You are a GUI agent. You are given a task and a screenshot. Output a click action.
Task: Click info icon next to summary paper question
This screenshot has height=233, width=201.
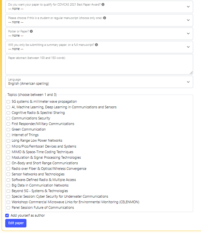click(97, 45)
